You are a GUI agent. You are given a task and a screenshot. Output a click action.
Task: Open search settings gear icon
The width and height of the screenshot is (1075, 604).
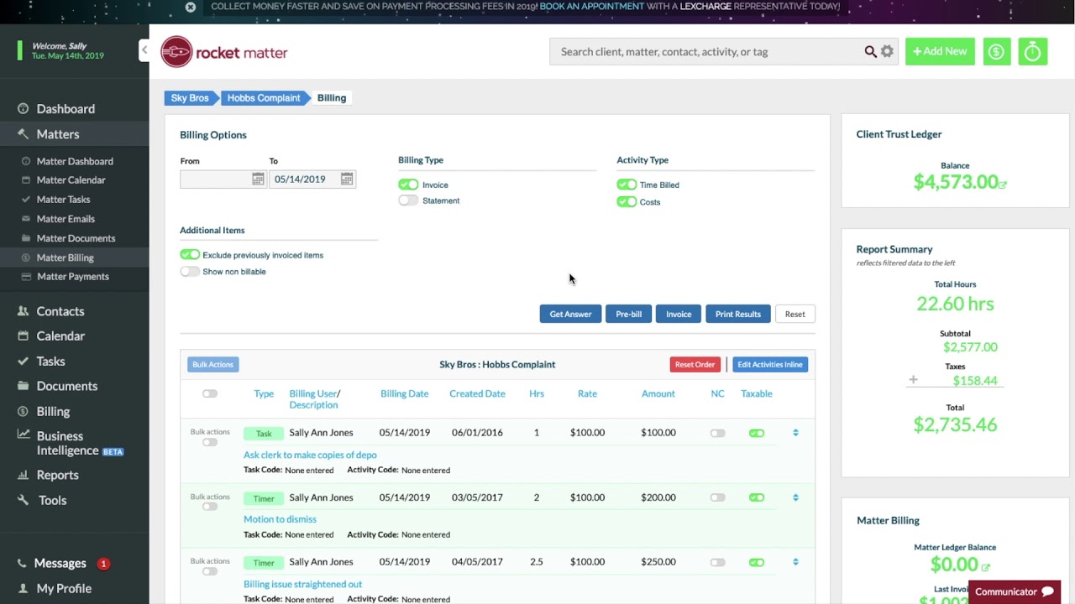887,52
